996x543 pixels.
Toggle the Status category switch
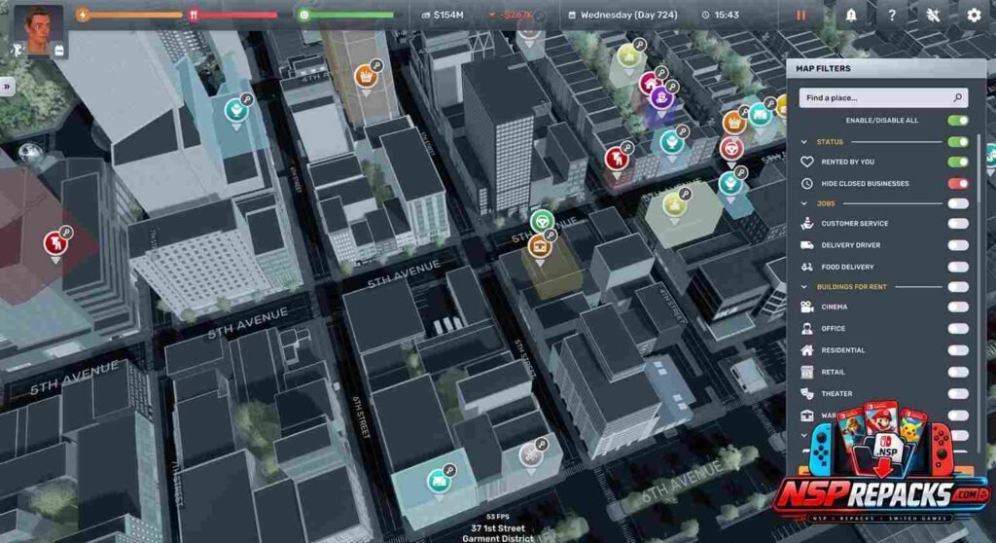pos(957,142)
